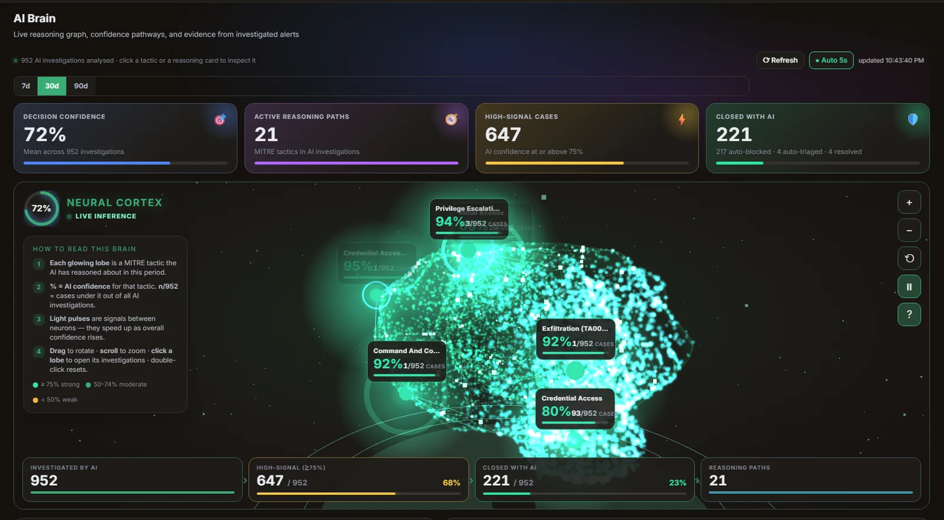
Task: Click the 72% confidence ring gauge
Action: click(x=41, y=208)
